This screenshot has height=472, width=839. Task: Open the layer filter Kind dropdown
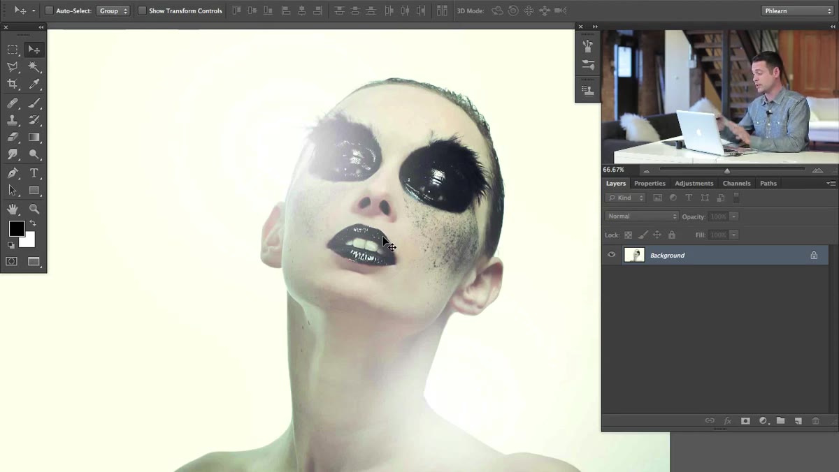[626, 198]
